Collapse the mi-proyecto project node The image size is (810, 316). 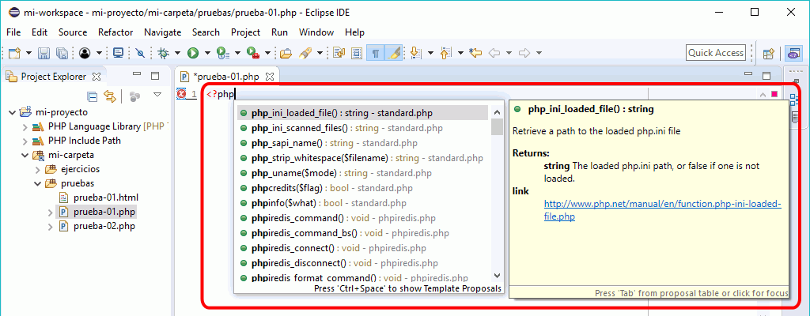pyautogui.click(x=12, y=112)
